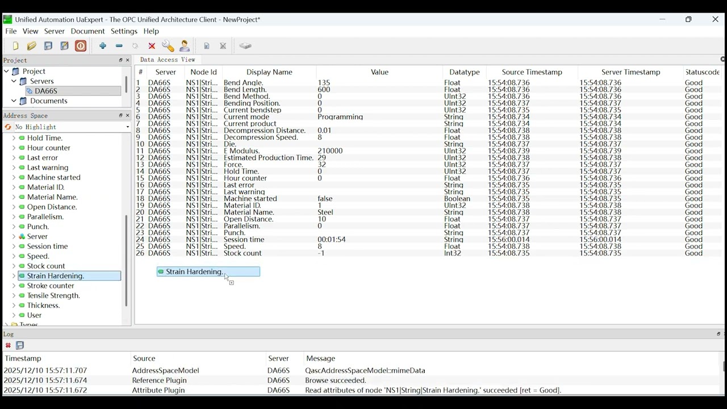Image resolution: width=727 pixels, height=409 pixels.
Task: Float the Log panel
Action: [718, 334]
